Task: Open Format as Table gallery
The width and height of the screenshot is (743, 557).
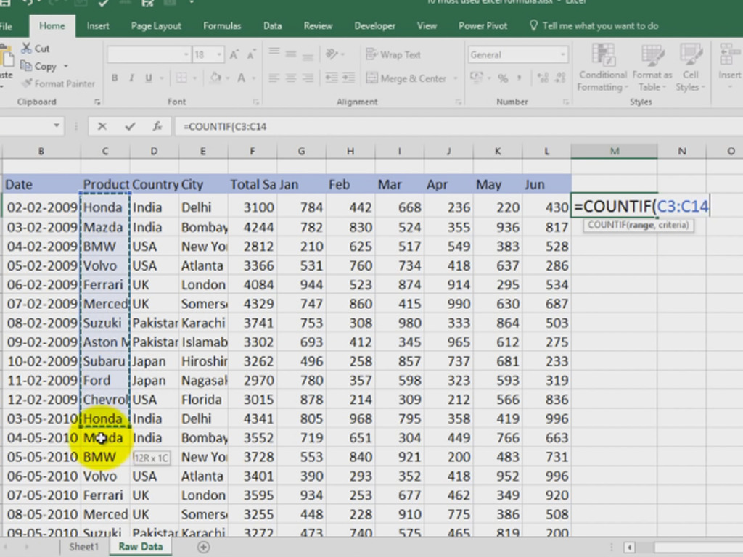Action: tap(652, 67)
